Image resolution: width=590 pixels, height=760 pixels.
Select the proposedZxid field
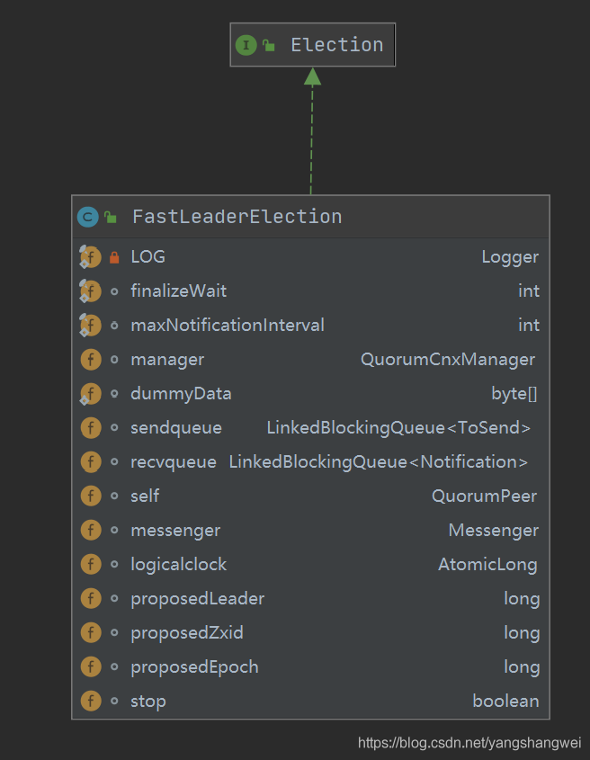(186, 633)
